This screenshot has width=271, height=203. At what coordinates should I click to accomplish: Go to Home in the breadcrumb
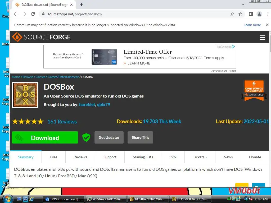(16, 77)
